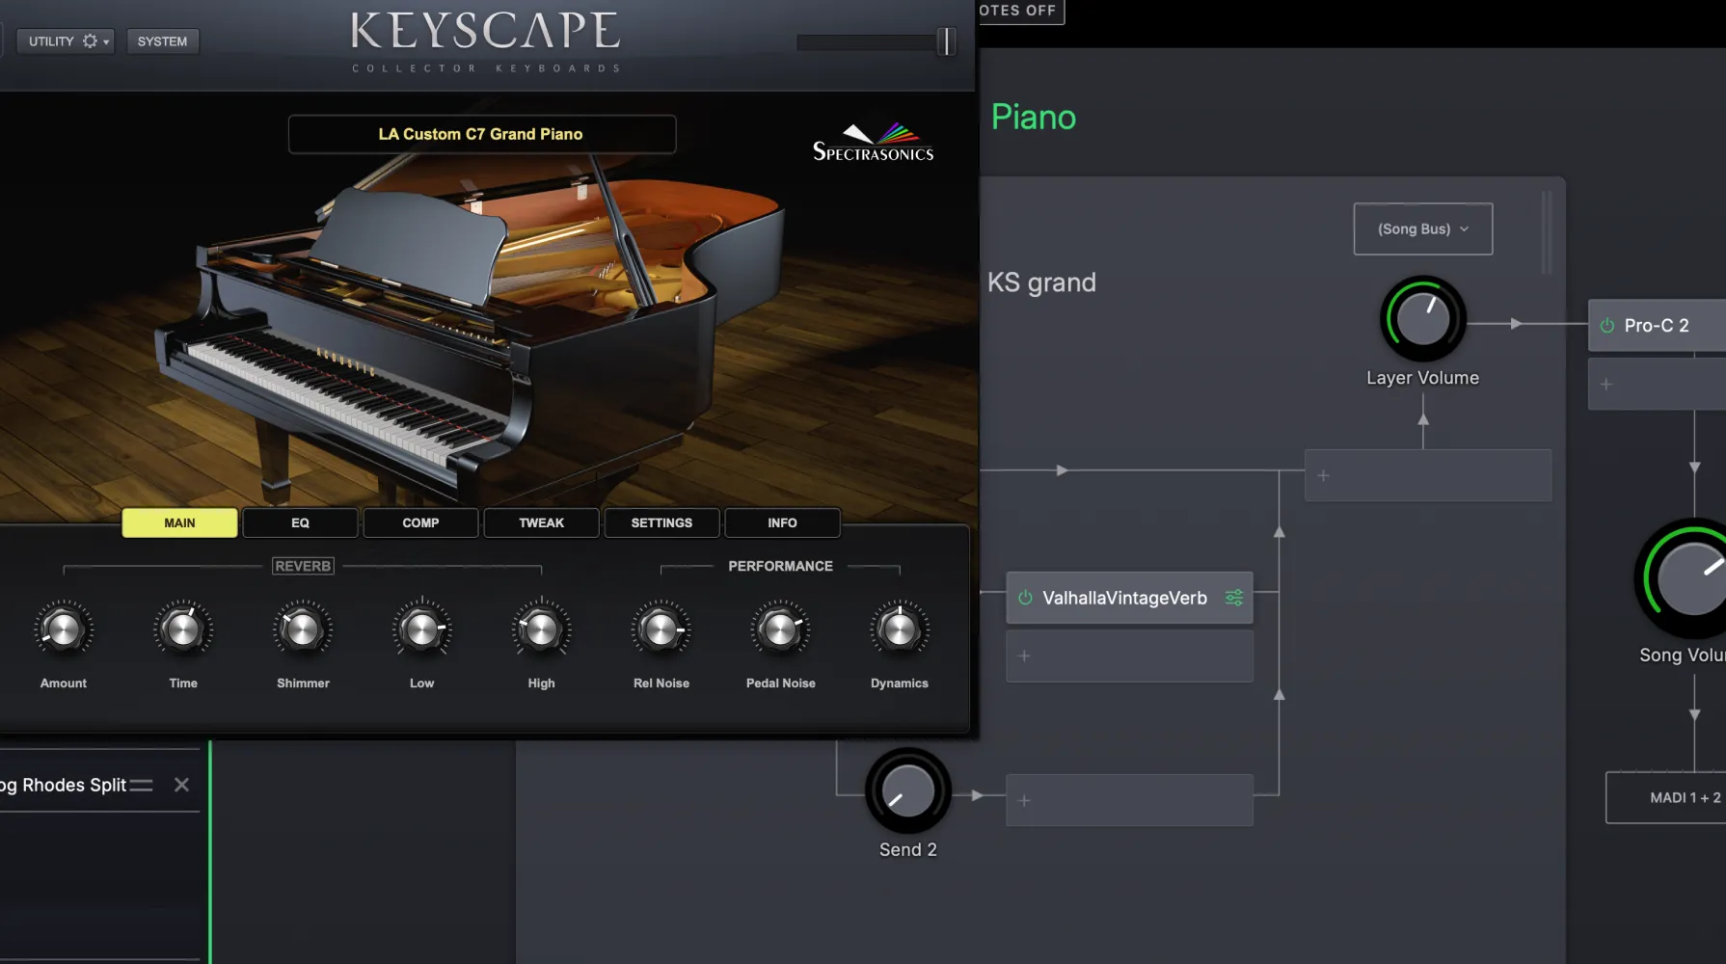The image size is (1726, 964).
Task: Click the Spectrasonics logo
Action: [873, 143]
